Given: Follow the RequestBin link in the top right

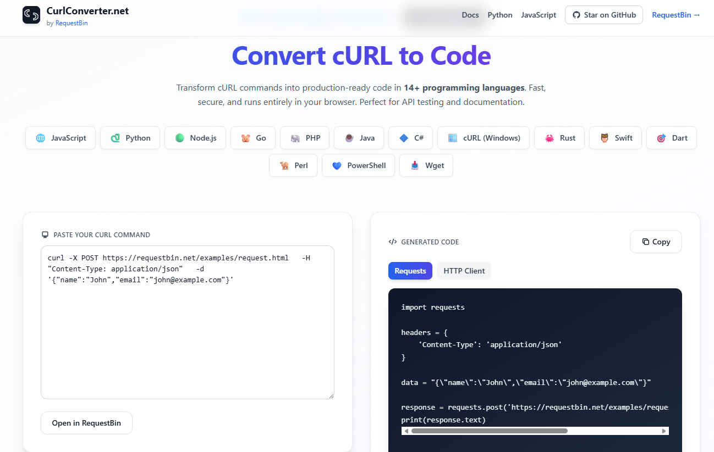Looking at the screenshot, I should click(675, 15).
